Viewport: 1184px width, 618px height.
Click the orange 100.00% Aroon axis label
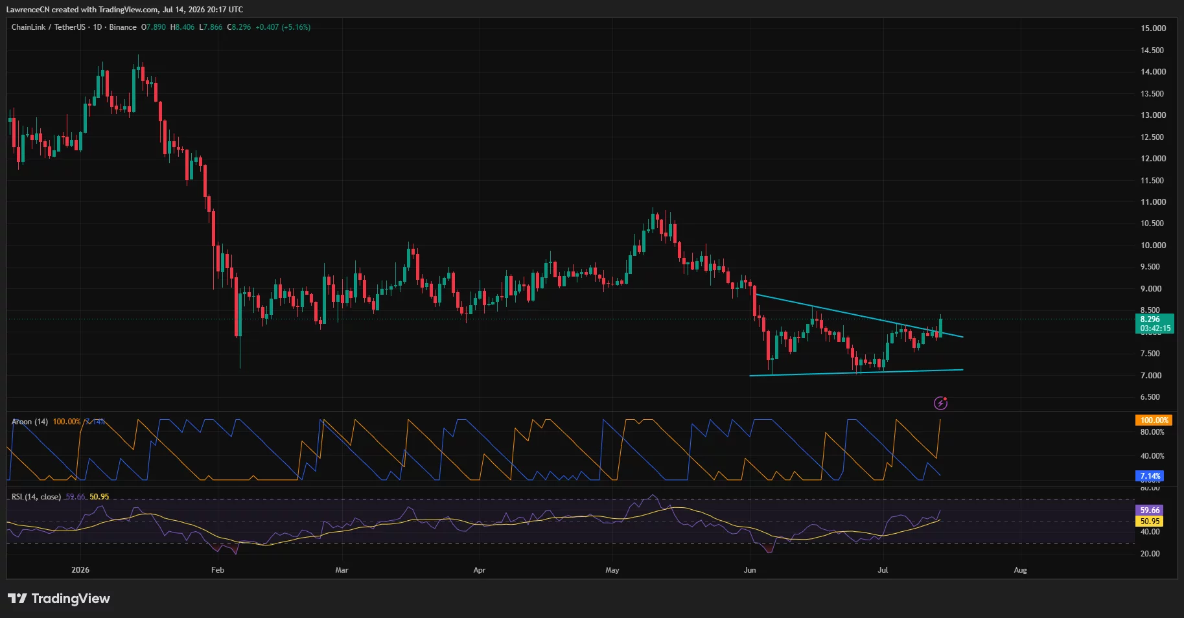1154,420
